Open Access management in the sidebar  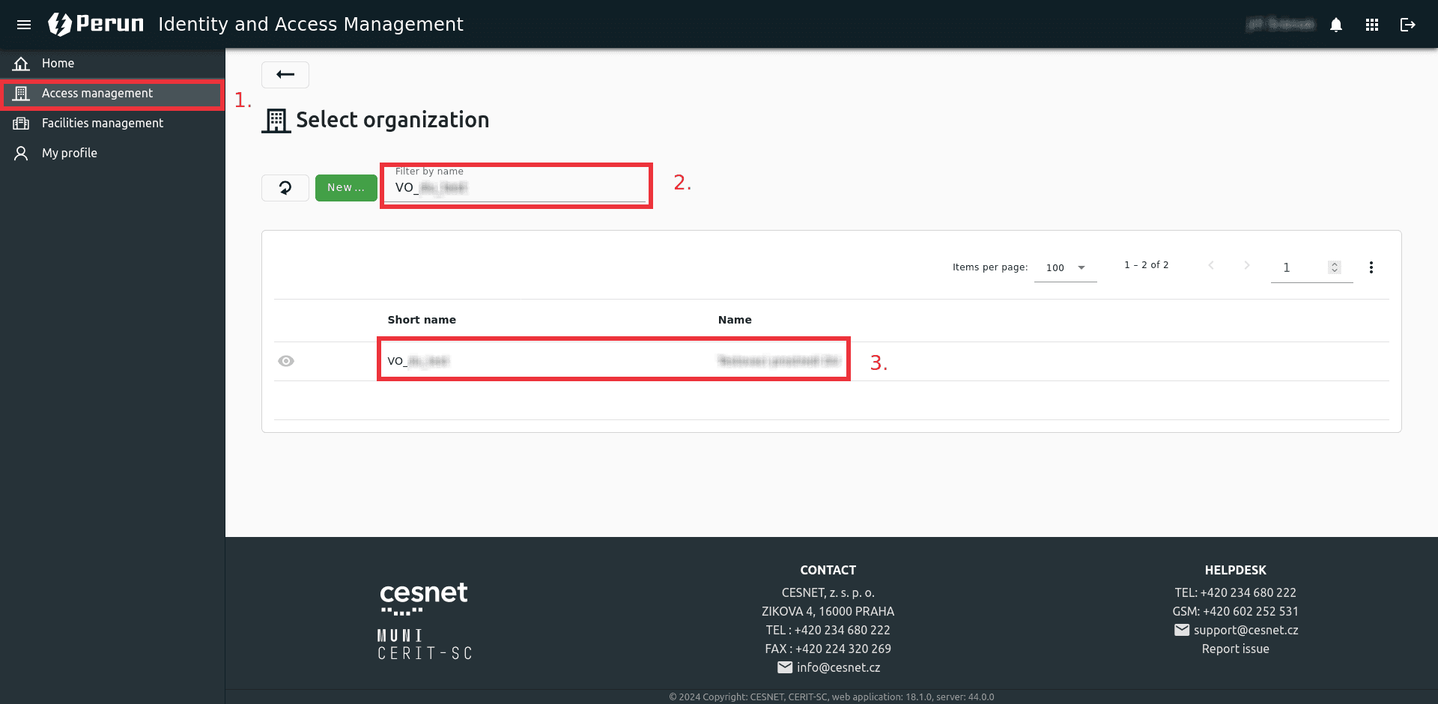(x=97, y=94)
